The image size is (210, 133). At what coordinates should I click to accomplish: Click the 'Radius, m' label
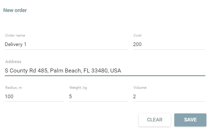(13, 87)
